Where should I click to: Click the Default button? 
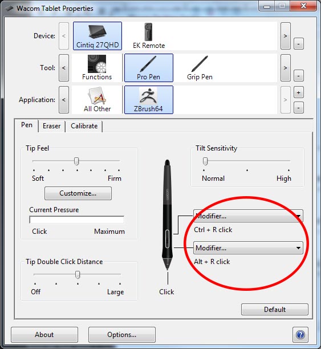tap(275, 310)
